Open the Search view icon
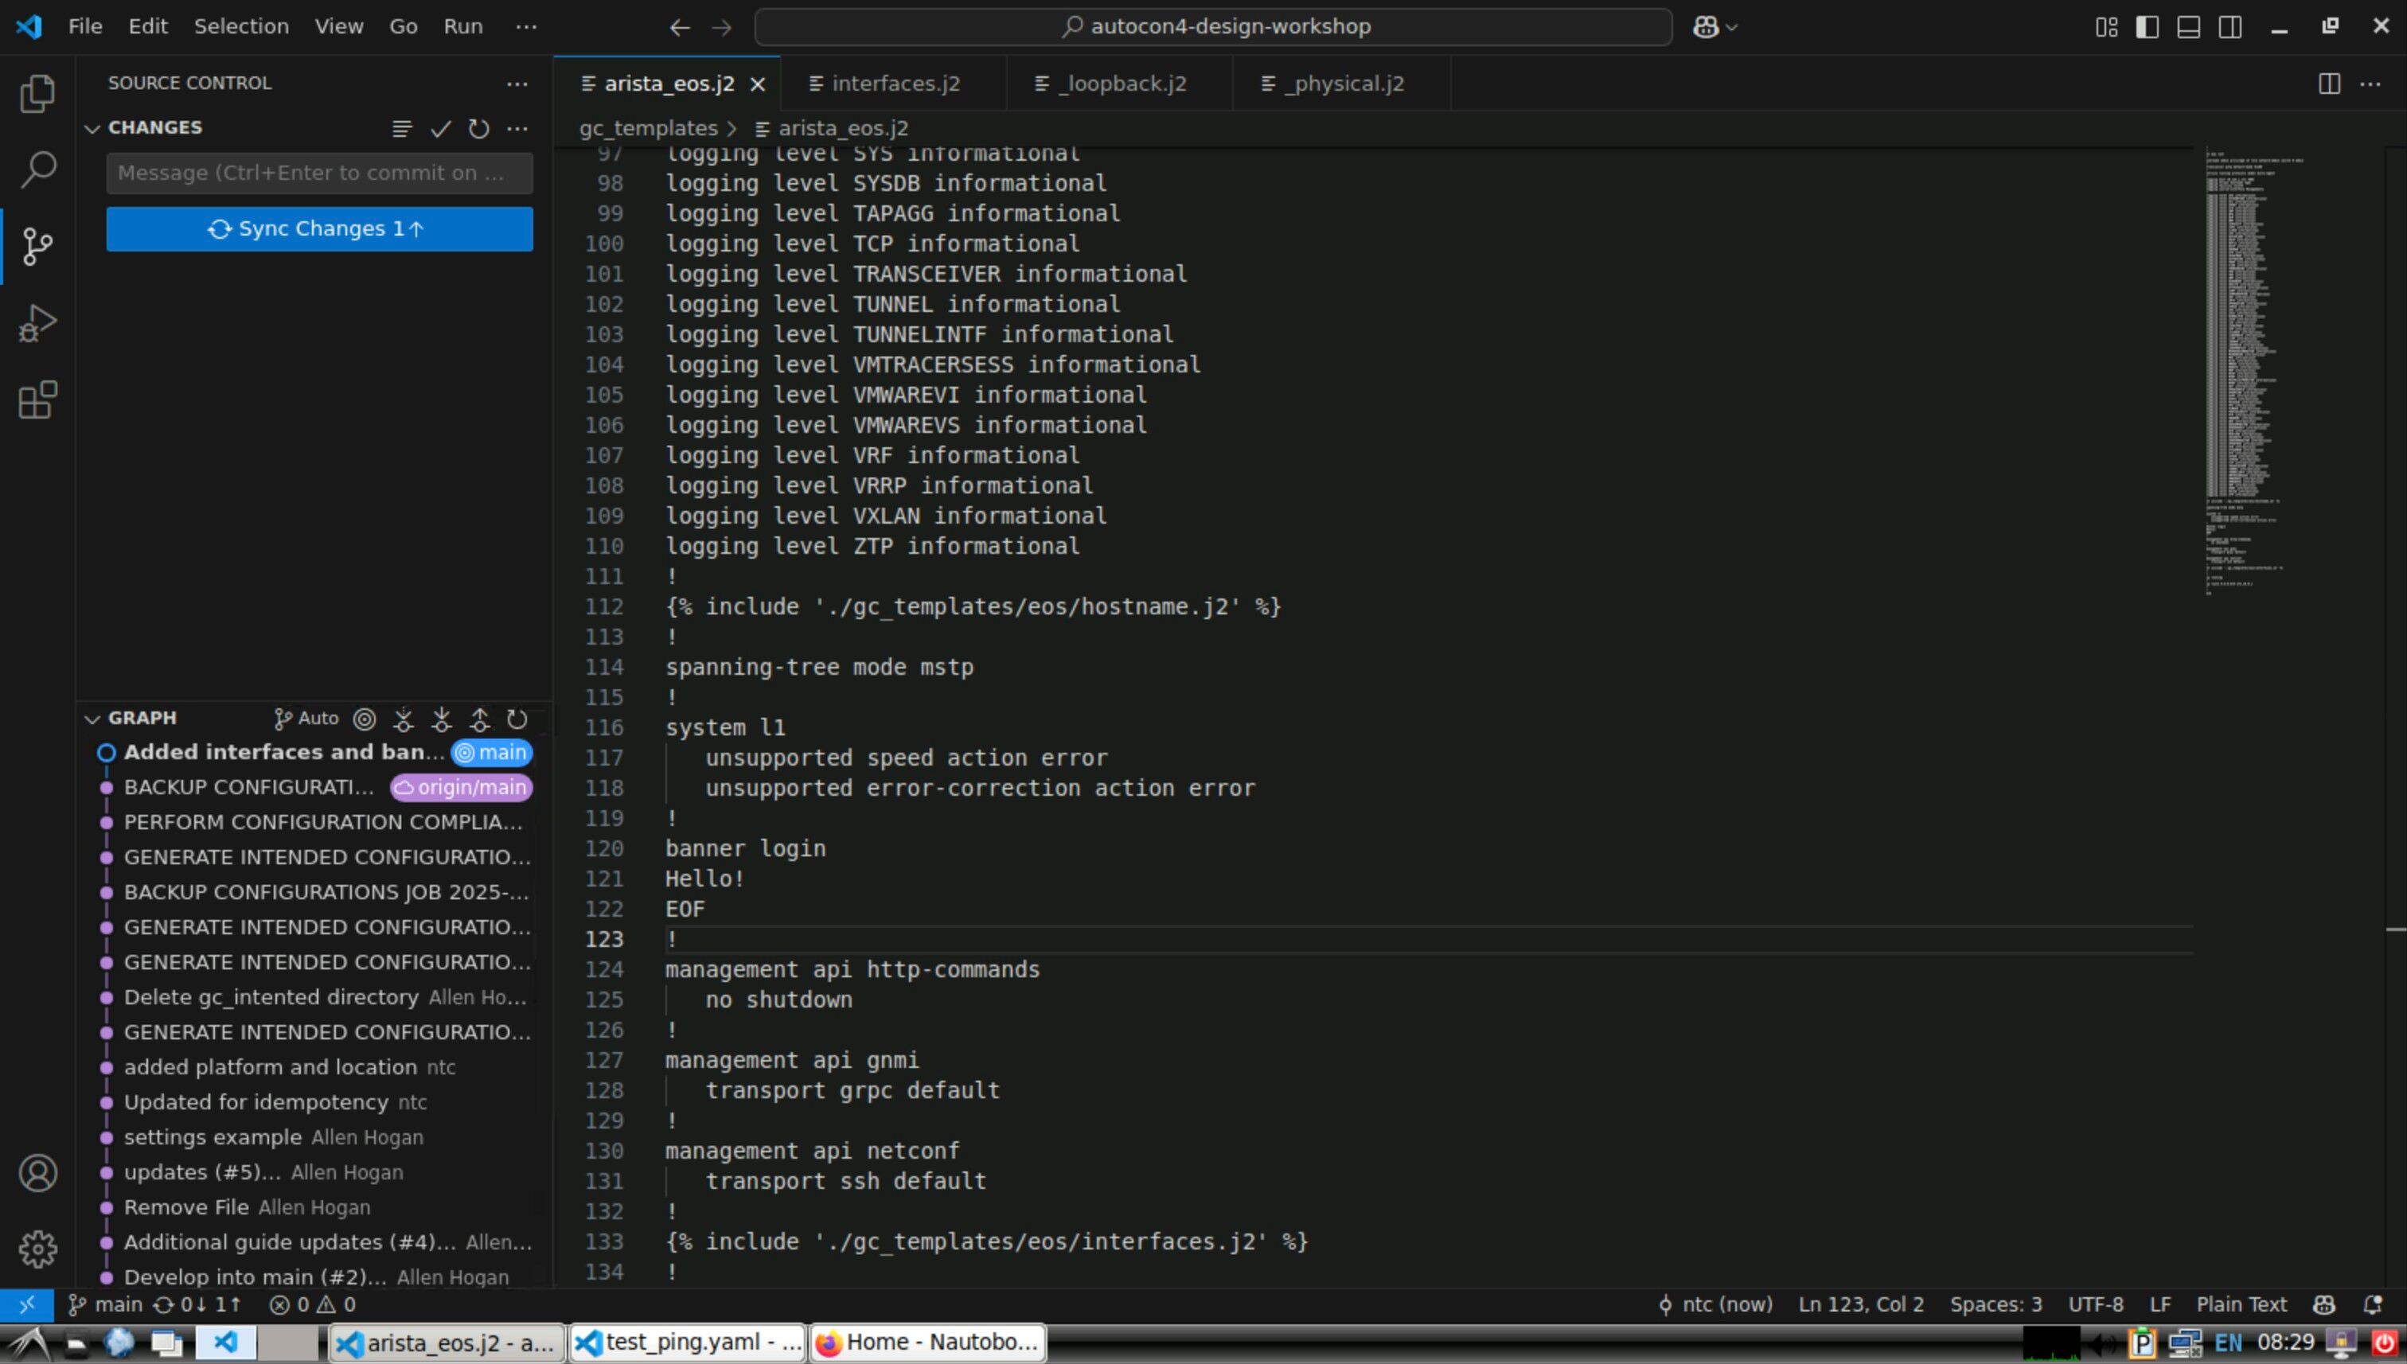 (37, 170)
